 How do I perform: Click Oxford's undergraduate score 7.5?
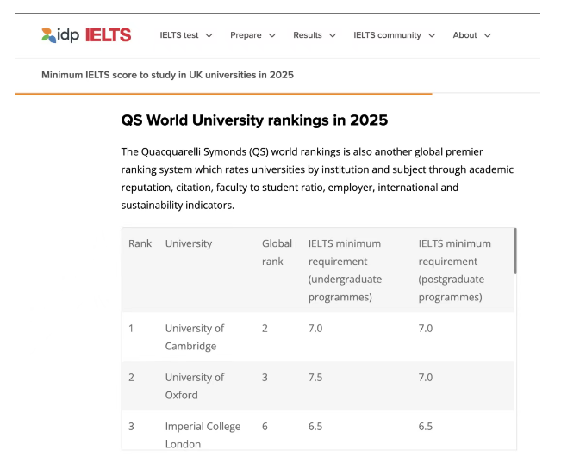point(315,378)
